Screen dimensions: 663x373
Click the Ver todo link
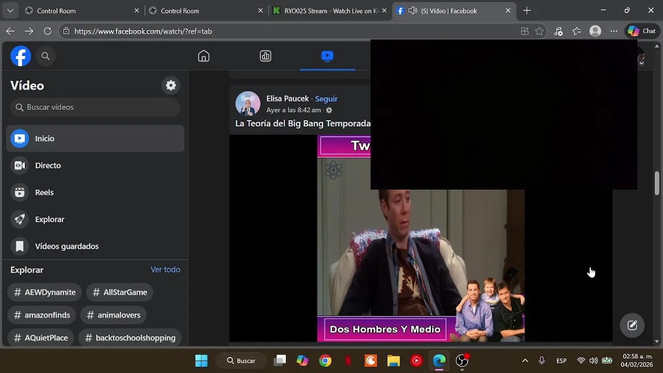[x=165, y=269]
